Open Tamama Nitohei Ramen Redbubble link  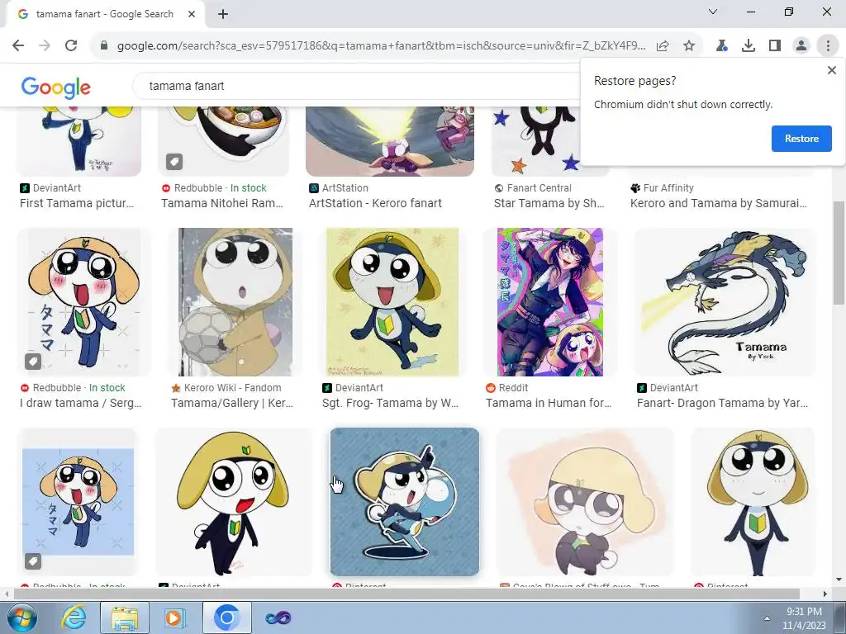point(221,203)
